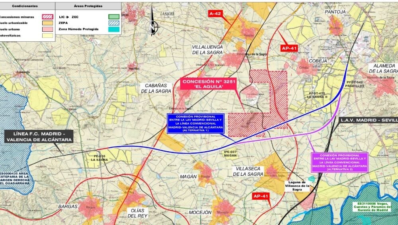Click the PFOT-475 LA SAGRA II label
Viewport: 398px width, 225px height.
[x=317, y=95]
